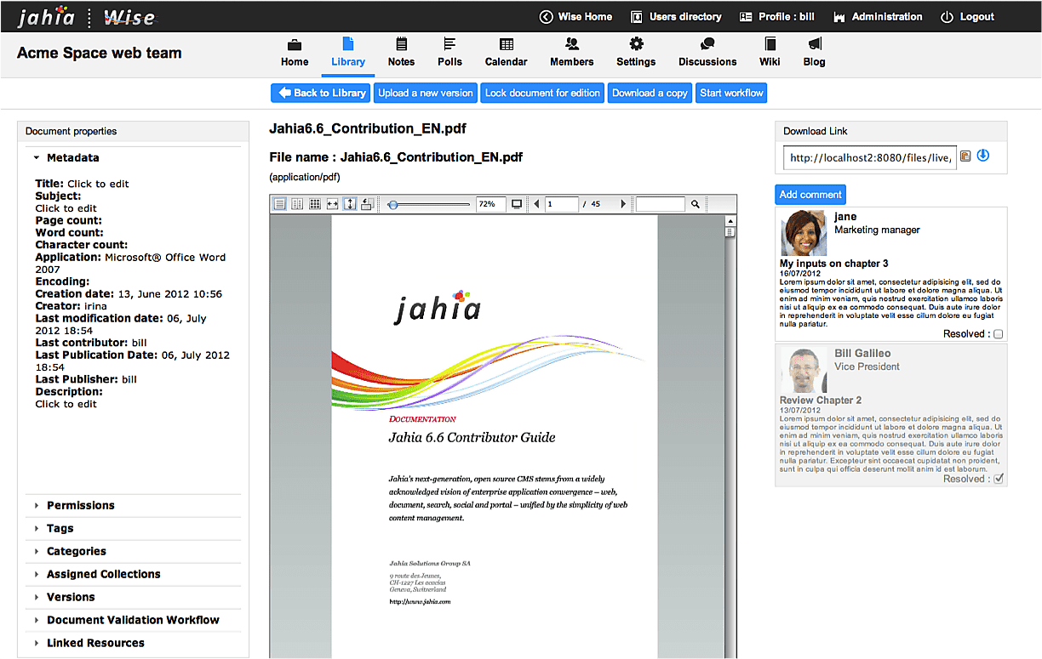Viewport: 1042px width, 659px height.
Task: Click the download link URL field
Action: (x=870, y=157)
